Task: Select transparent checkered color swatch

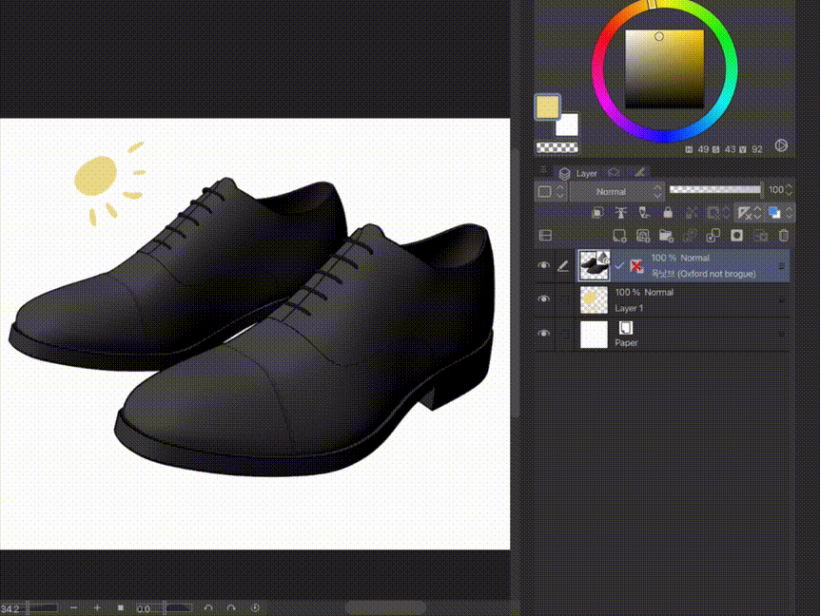Action: (x=556, y=148)
